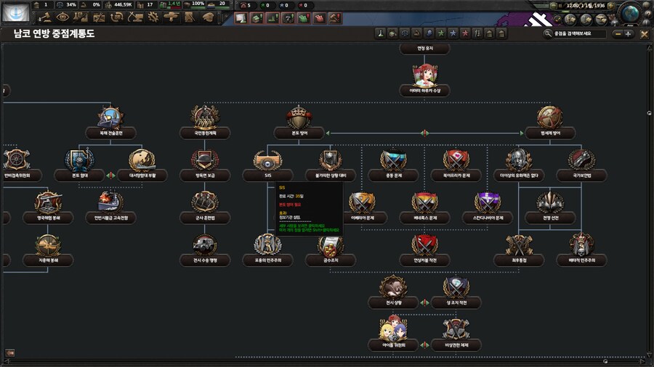
Task: Toggle the blue star focus filter
Action: (x=452, y=33)
